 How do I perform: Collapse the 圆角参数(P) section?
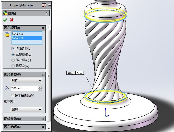pos(43,74)
